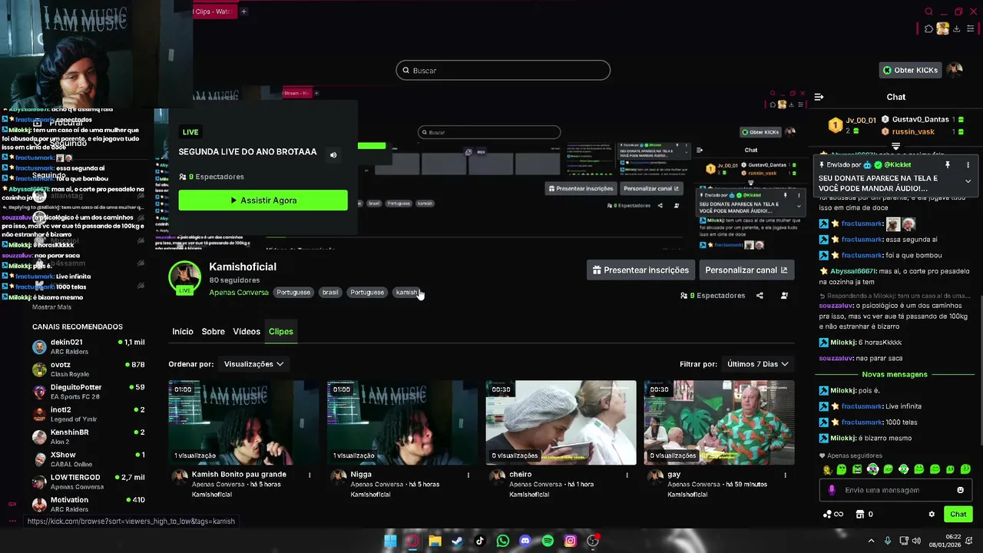Open File Explorer from taskbar
983x553 pixels.
(x=435, y=541)
